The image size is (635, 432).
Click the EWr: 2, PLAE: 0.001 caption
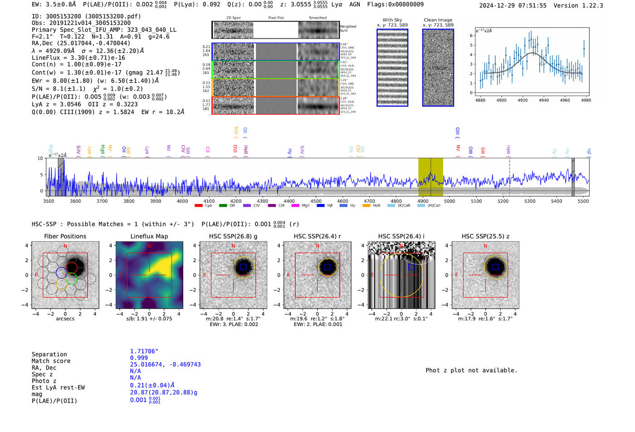318,324
